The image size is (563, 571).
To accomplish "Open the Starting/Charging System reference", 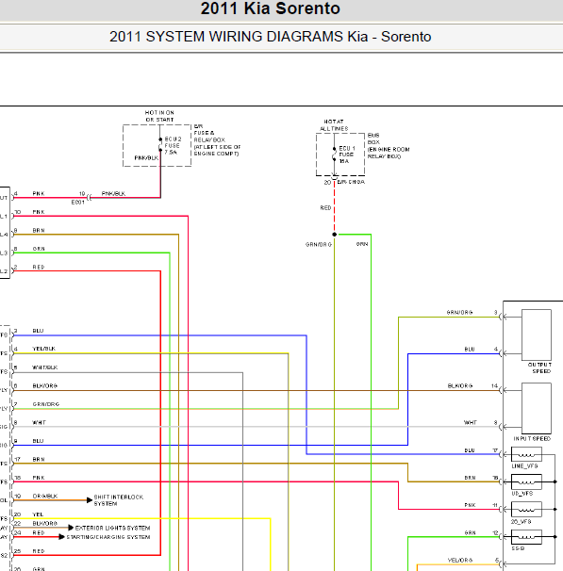I will (108, 537).
